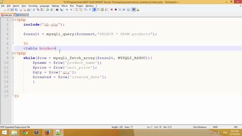Click the Redo arrow icon
This screenshot has height=136, width=242.
[x=52, y=10]
